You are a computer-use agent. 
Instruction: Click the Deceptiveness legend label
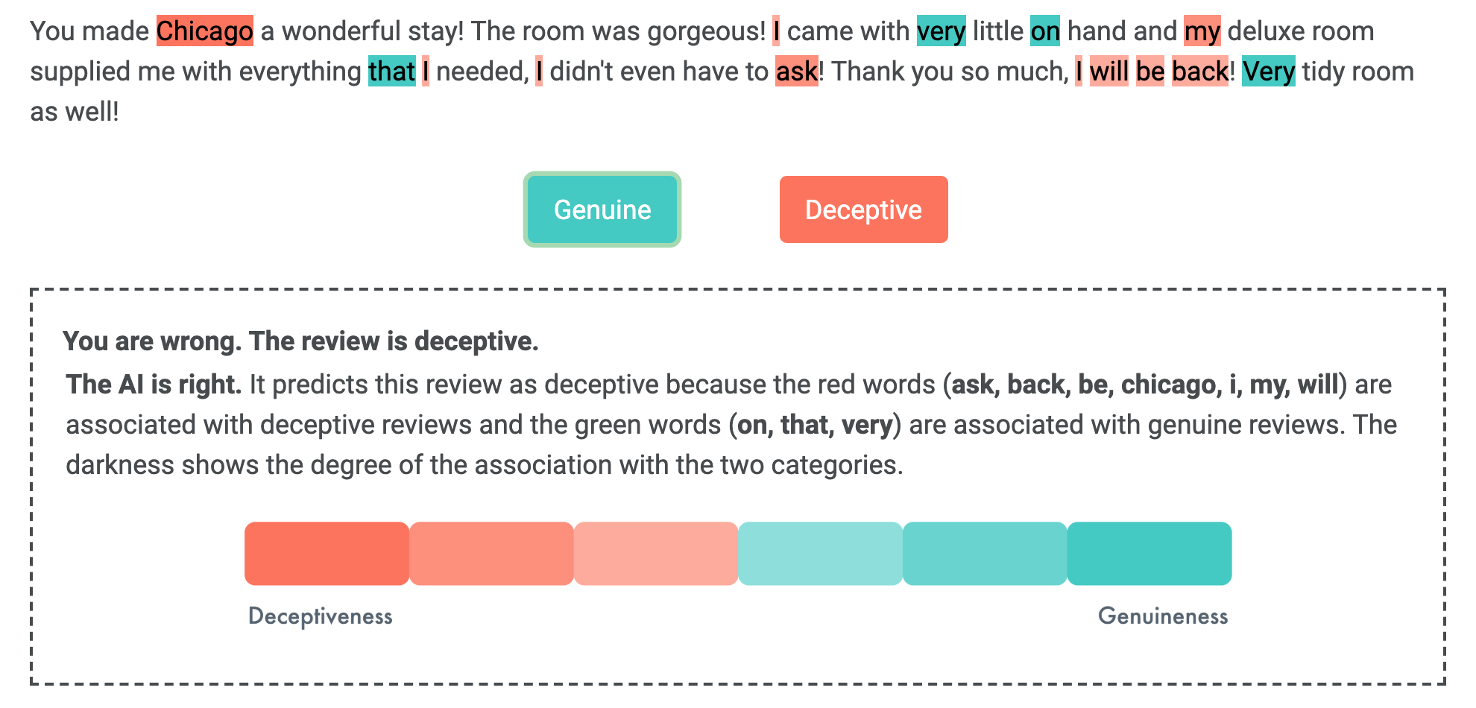[x=321, y=616]
